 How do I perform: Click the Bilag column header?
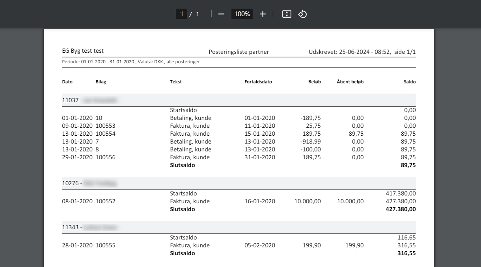click(x=101, y=82)
